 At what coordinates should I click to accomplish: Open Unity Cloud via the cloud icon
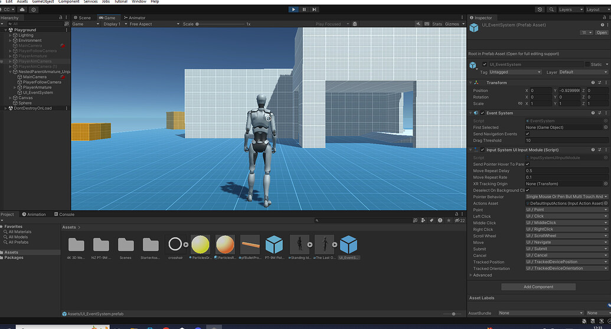coord(22,9)
